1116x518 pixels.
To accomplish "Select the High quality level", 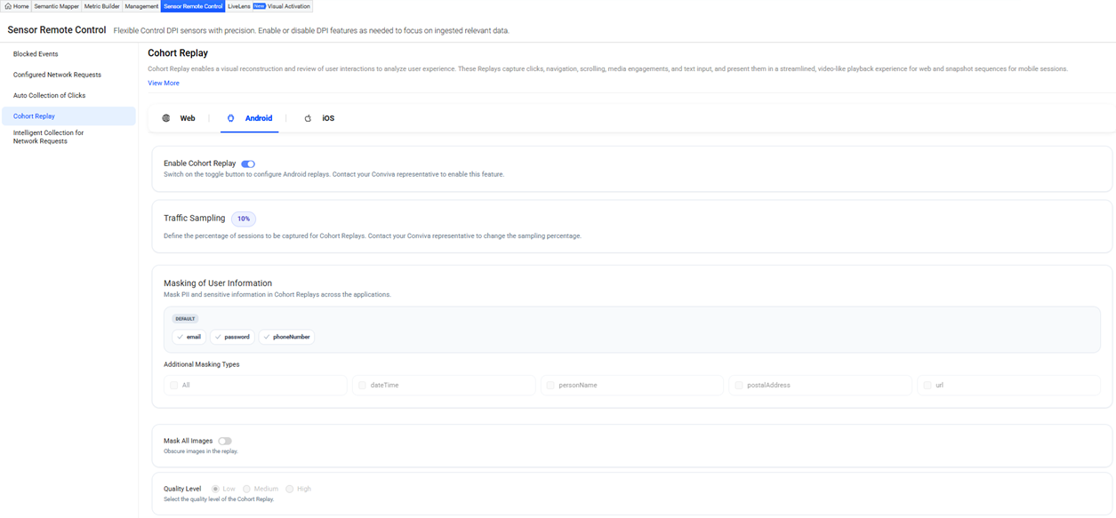I will [x=290, y=489].
